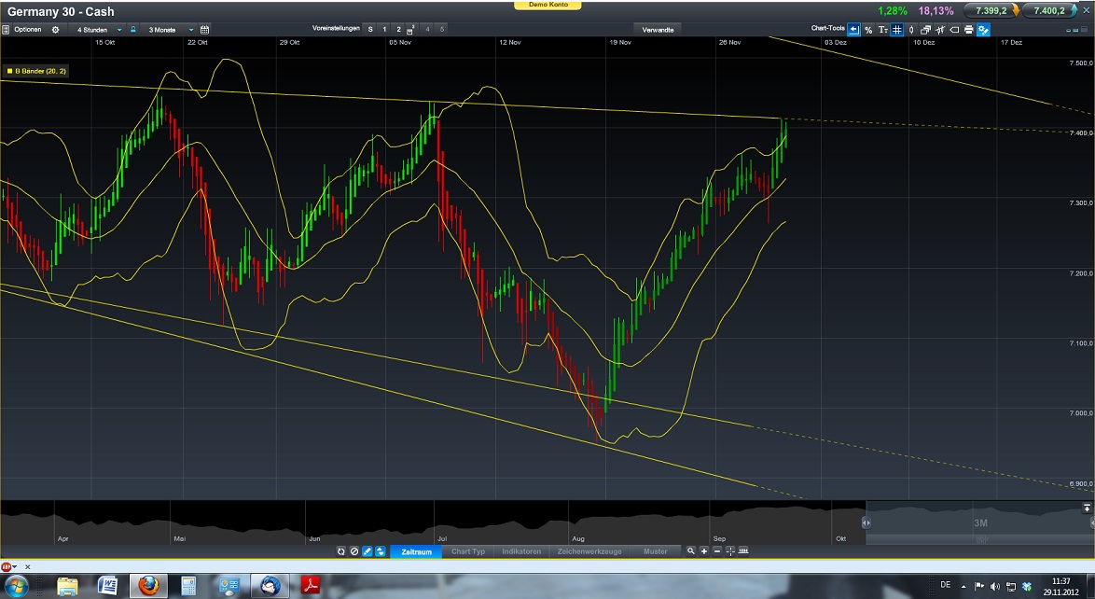This screenshot has height=599, width=1095.
Task: Open the 3 Monate range dropdown
Action: pyautogui.click(x=168, y=30)
